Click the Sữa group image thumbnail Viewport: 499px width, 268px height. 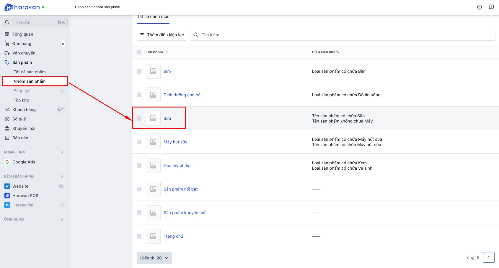(153, 118)
